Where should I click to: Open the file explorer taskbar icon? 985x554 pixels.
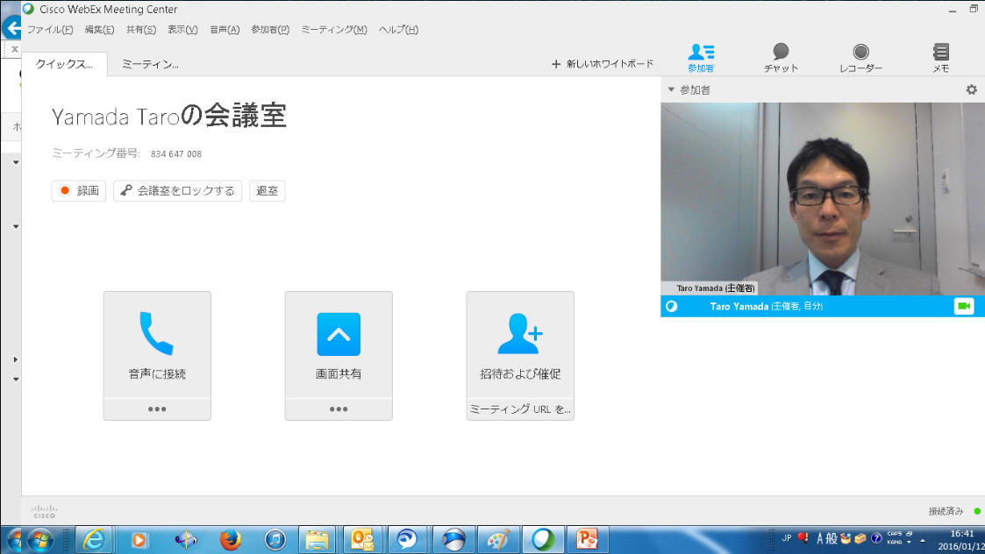[318, 540]
